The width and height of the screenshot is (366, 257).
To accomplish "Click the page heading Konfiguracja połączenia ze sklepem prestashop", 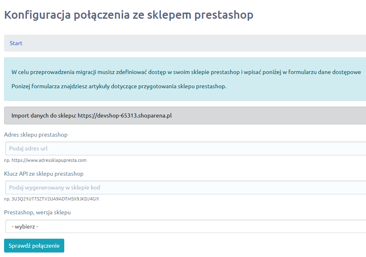I will 129,15.
